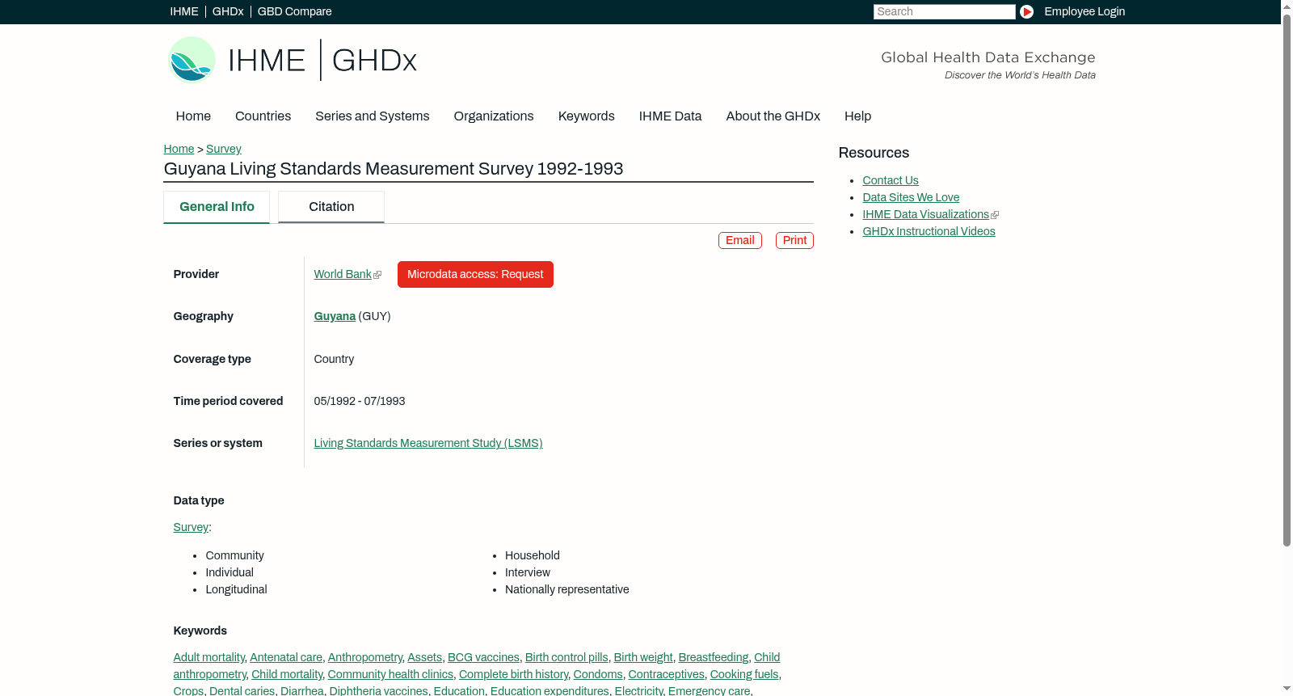Click the Cooking fuels keyword
Image resolution: width=1293 pixels, height=696 pixels.
pos(744,674)
